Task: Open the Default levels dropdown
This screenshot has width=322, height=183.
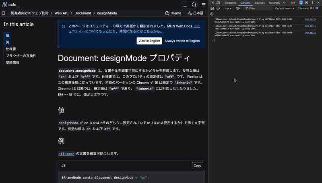Action: pos(285,8)
